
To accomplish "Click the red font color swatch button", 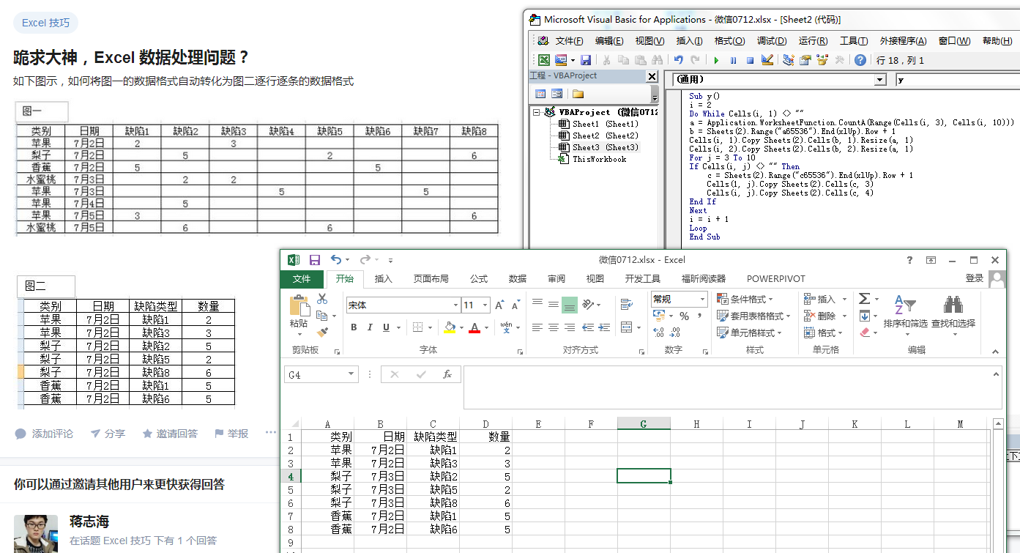I will [x=474, y=327].
